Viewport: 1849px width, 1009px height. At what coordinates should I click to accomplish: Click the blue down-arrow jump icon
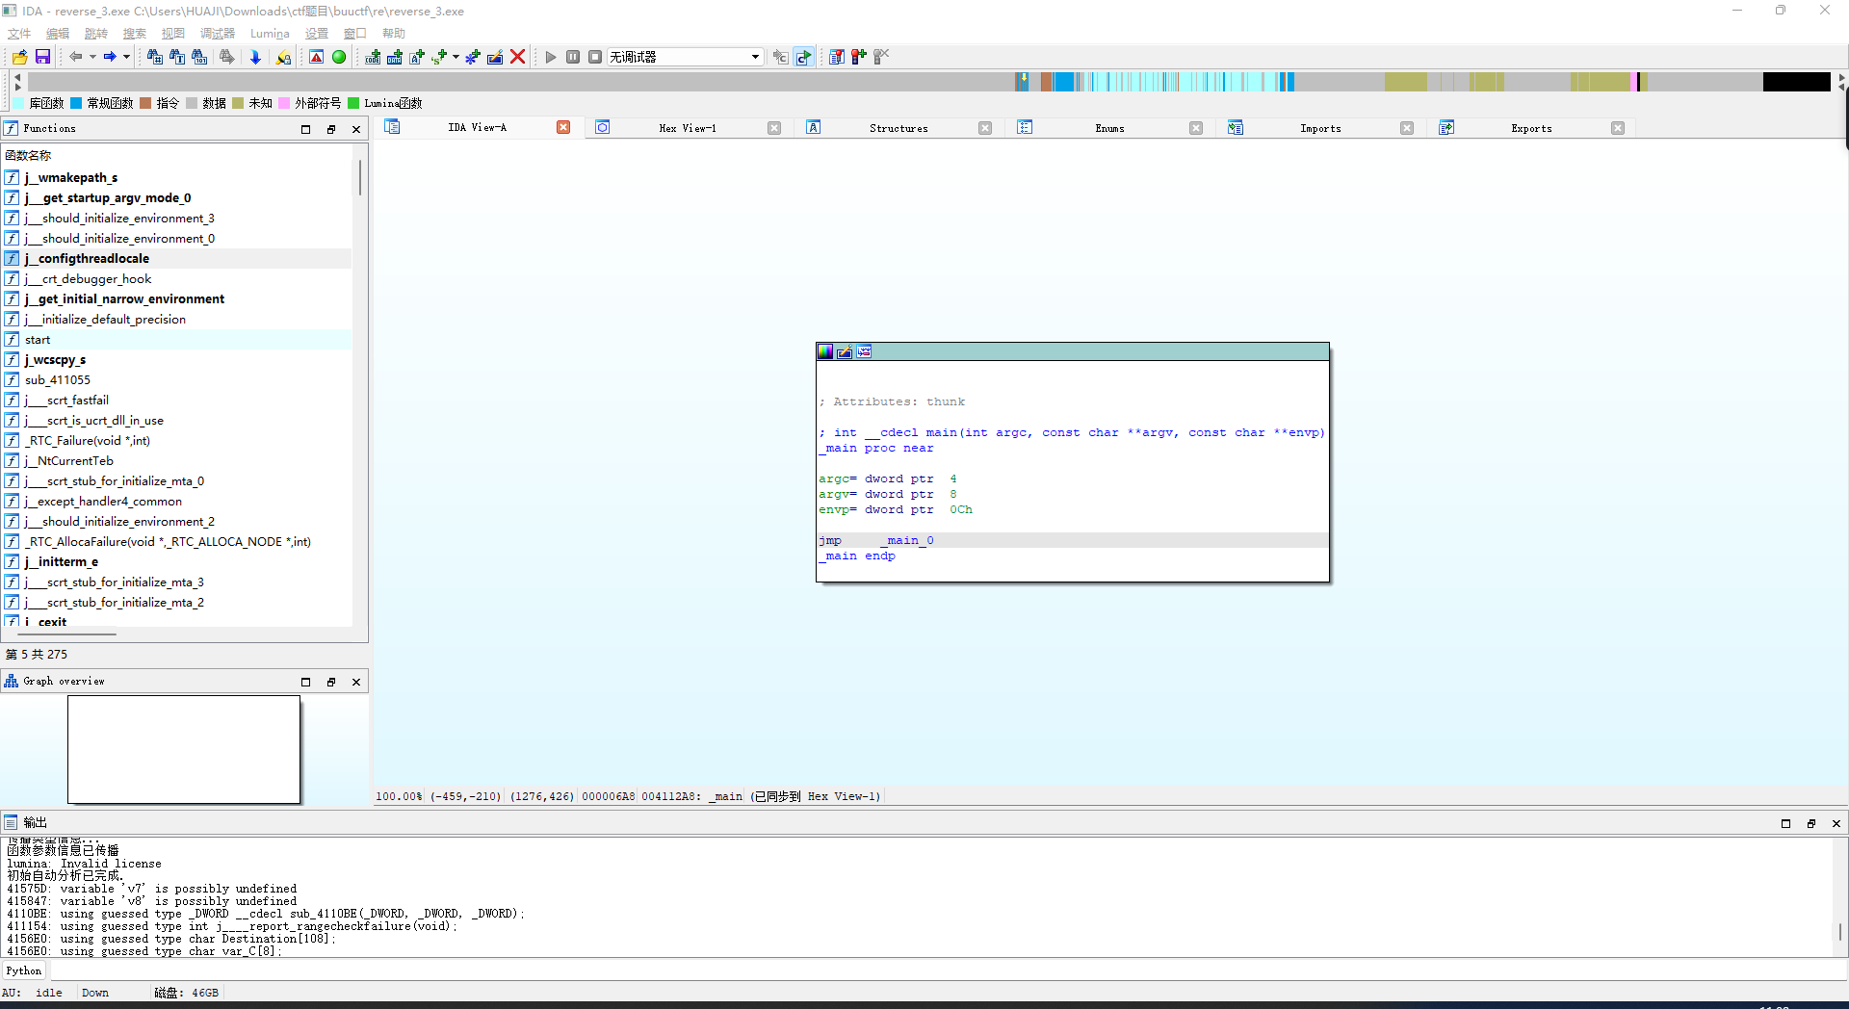tap(255, 57)
